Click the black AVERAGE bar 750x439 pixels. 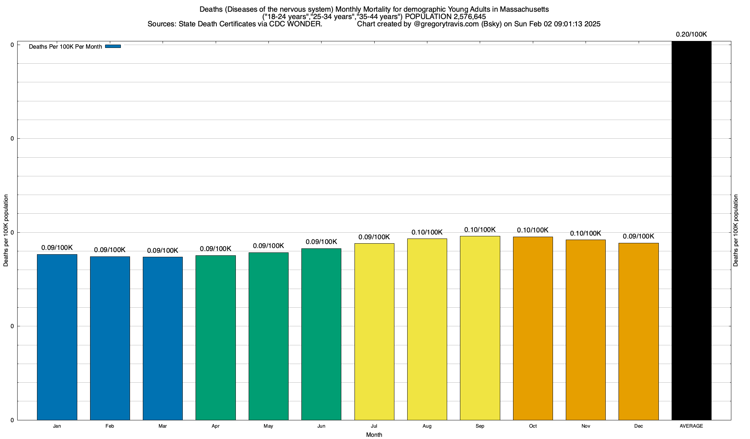click(691, 230)
